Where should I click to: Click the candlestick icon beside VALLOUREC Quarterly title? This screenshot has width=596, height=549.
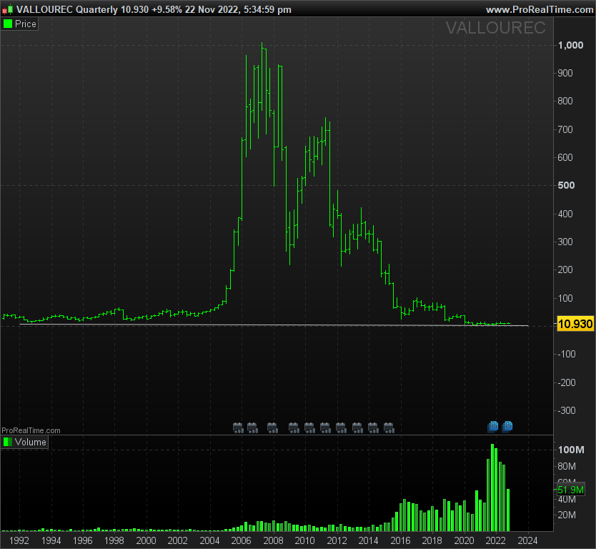point(8,9)
